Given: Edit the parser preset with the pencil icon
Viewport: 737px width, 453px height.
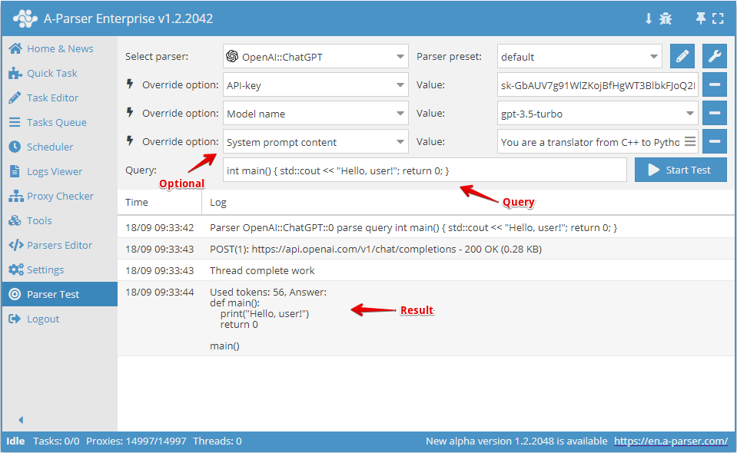Looking at the screenshot, I should coord(682,56).
